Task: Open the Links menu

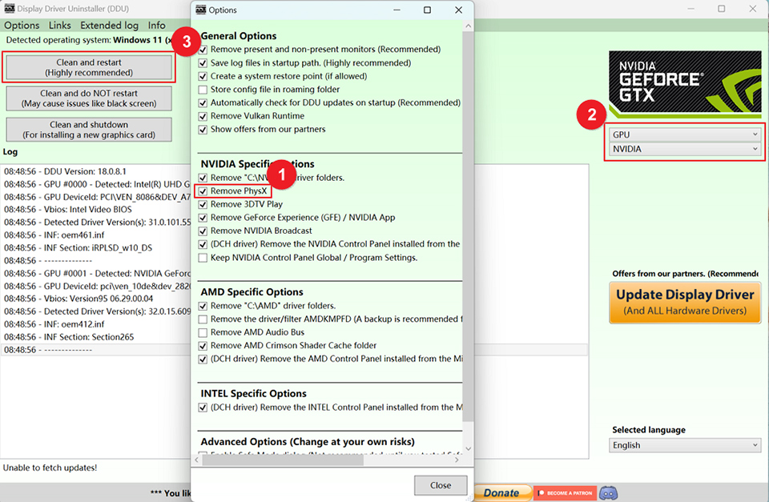Action: click(60, 26)
